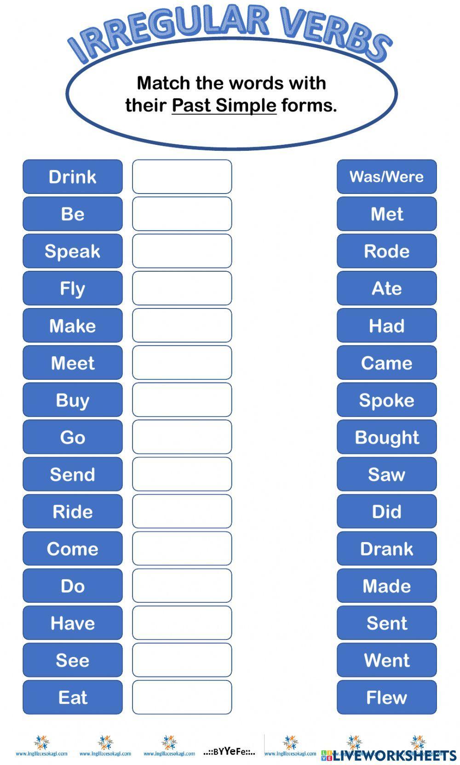
Task: Choose the Sent word tile
Action: pos(386,623)
